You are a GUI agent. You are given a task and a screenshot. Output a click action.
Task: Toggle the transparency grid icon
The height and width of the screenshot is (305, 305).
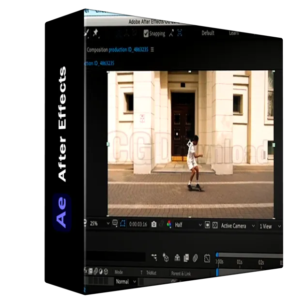(x=215, y=225)
